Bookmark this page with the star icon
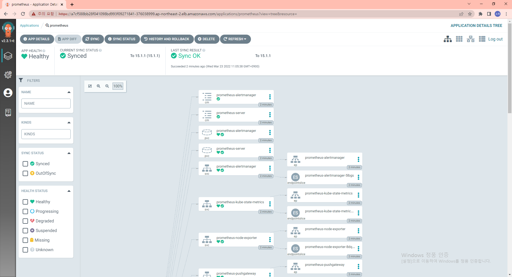 470,14
